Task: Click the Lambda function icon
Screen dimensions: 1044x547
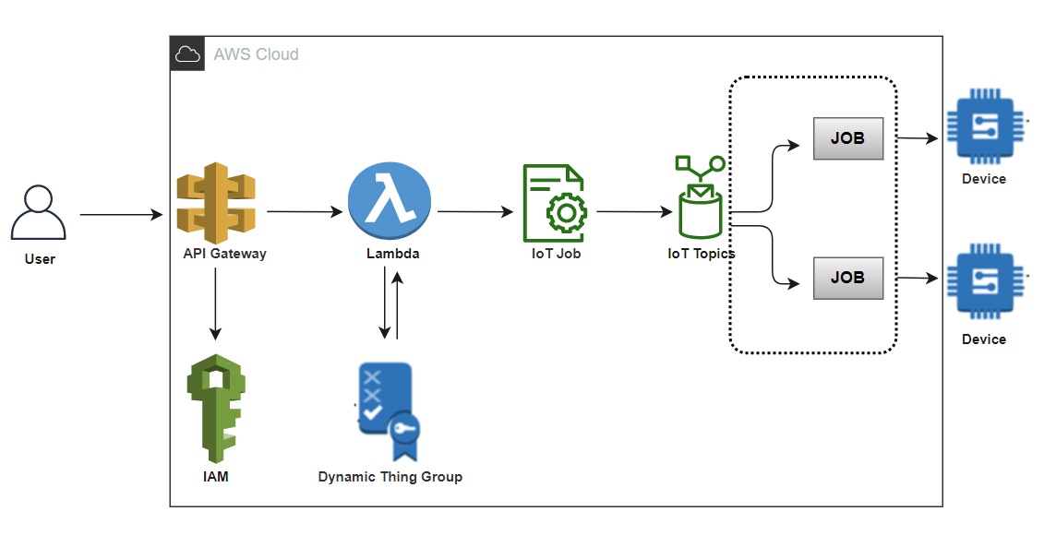Action: tap(390, 200)
